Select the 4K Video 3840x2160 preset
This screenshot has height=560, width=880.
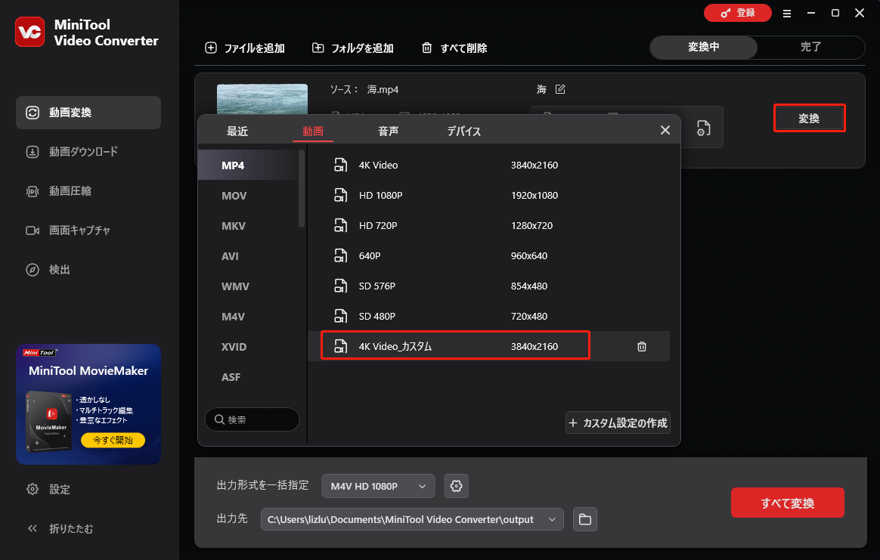(x=488, y=165)
